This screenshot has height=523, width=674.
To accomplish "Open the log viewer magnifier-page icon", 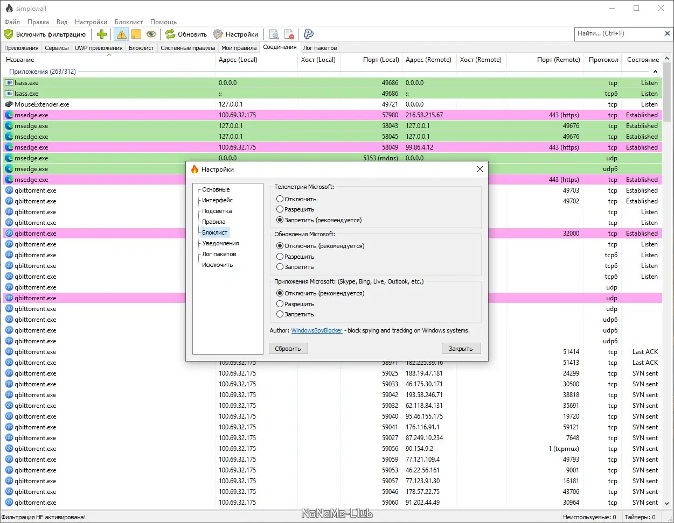I will point(274,34).
